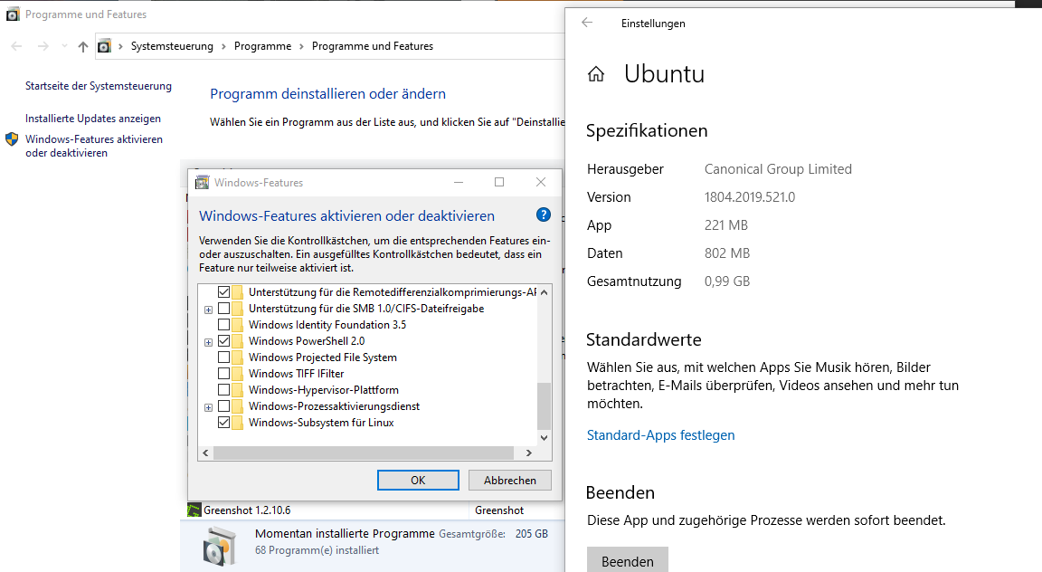1042x572 pixels.
Task: Click features list scroll right arrow
Action: click(x=529, y=453)
